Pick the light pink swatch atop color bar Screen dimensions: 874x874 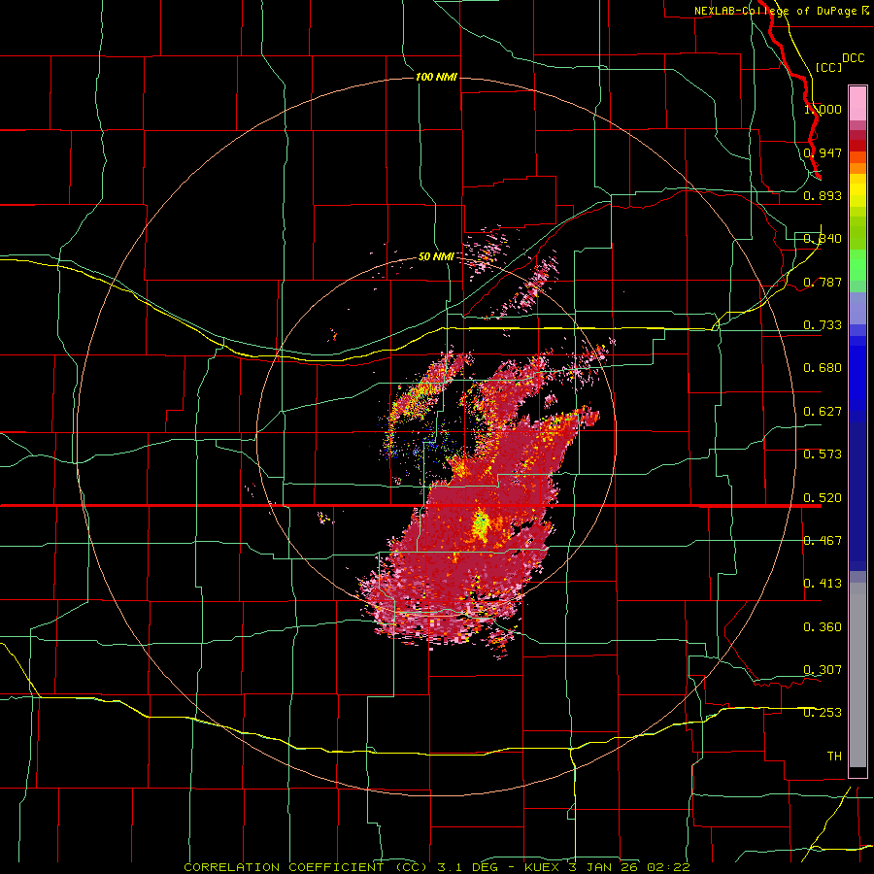[857, 104]
